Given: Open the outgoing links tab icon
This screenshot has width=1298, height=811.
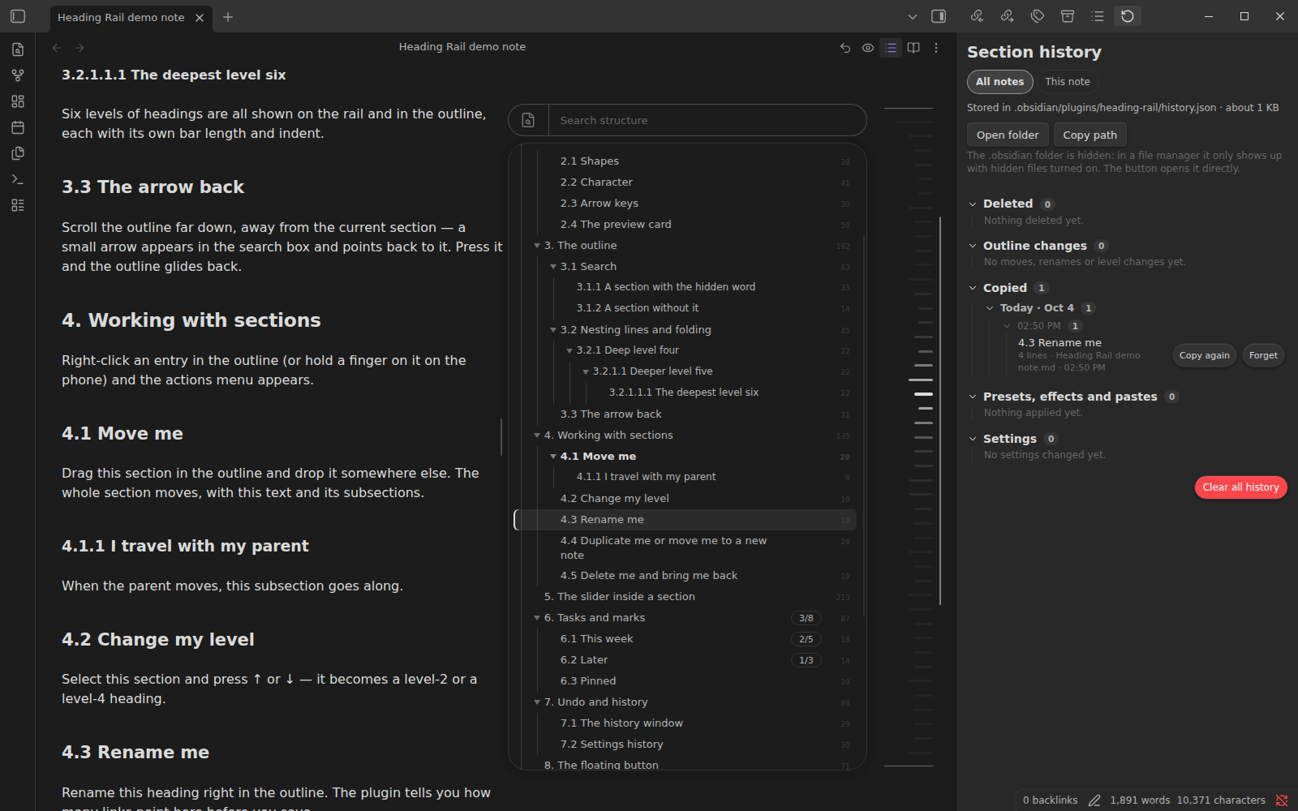Looking at the screenshot, I should 1007,16.
